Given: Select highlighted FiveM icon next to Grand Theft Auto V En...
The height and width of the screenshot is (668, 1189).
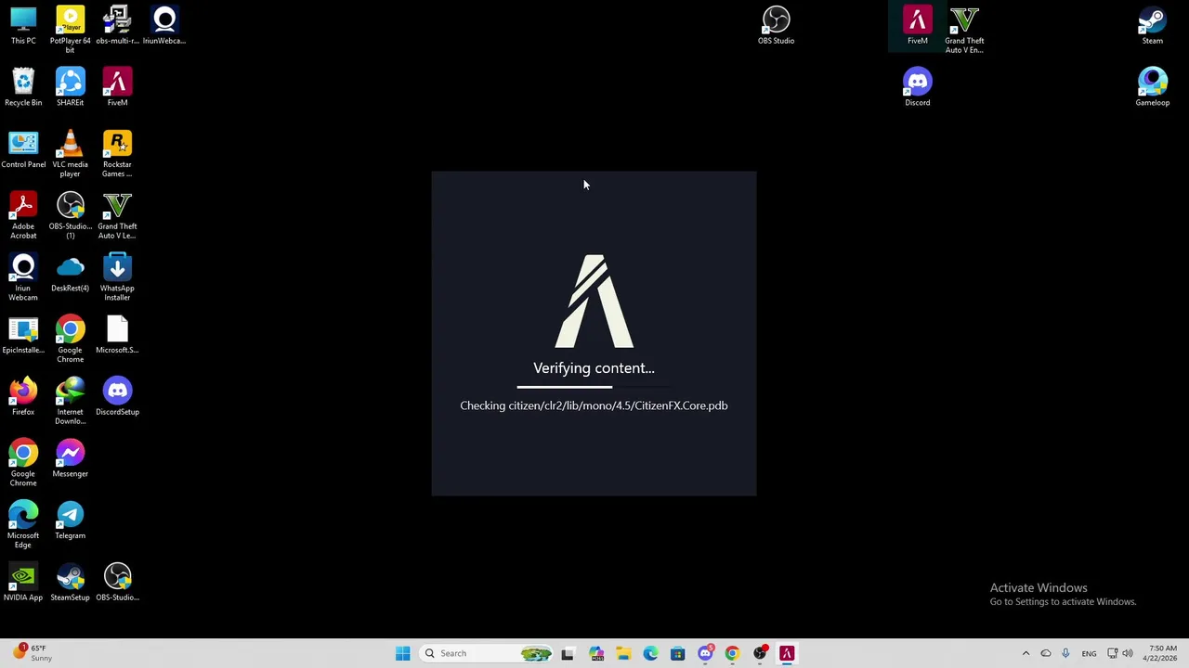Looking at the screenshot, I should point(917,26).
